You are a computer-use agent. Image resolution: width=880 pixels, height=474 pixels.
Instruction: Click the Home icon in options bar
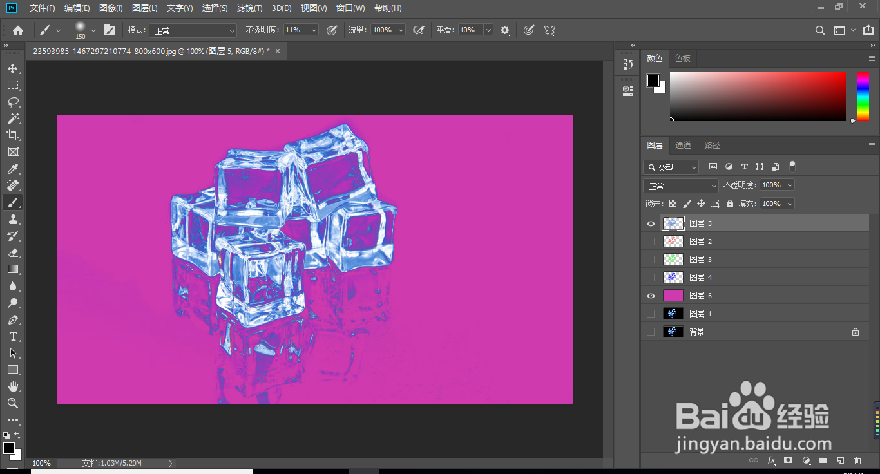pyautogui.click(x=18, y=30)
